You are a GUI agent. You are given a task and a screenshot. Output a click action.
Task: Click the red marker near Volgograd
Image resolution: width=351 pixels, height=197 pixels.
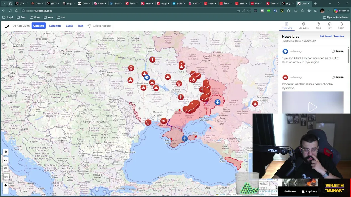(255, 104)
